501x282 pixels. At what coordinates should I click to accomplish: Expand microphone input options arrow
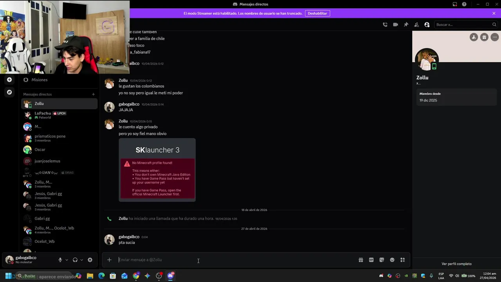pyautogui.click(x=67, y=260)
